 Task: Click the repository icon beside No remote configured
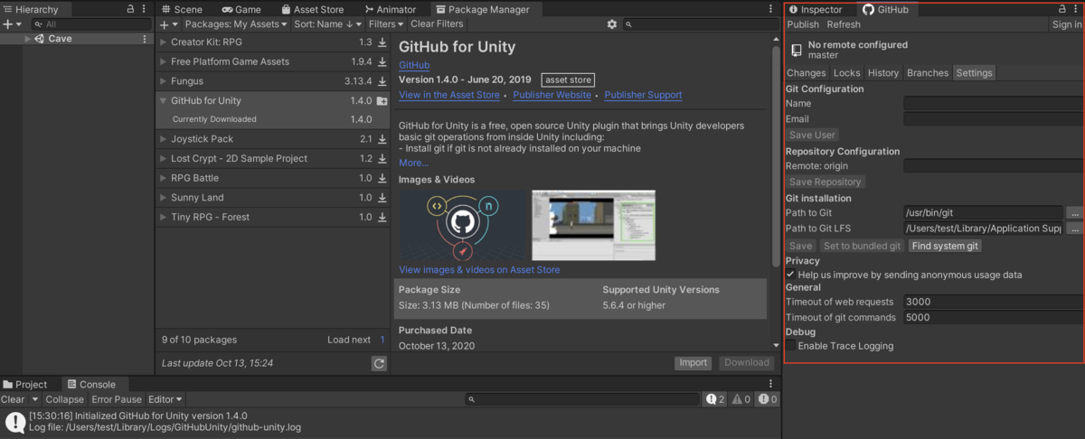796,50
